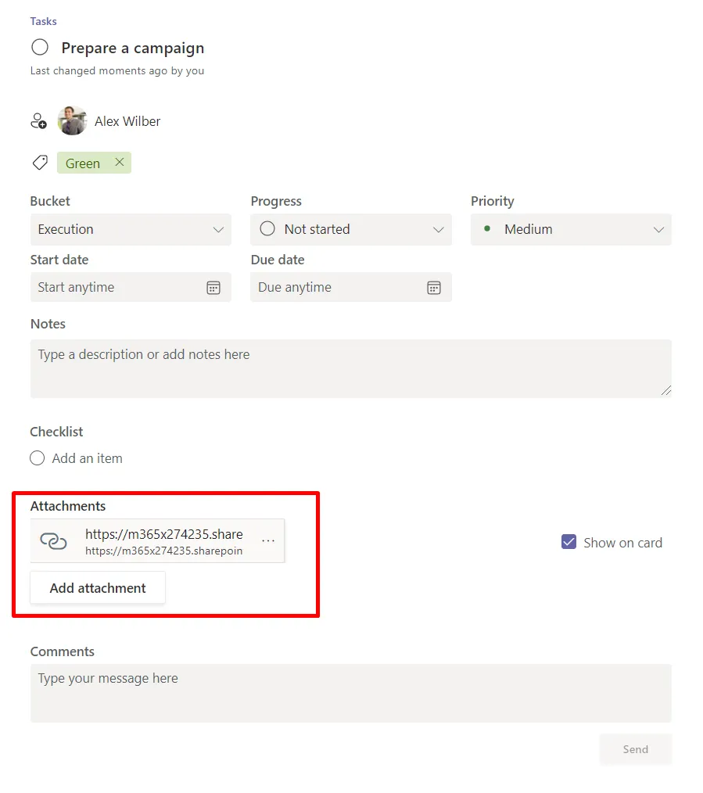Expand the Bucket dropdown showing Execution

(x=131, y=230)
